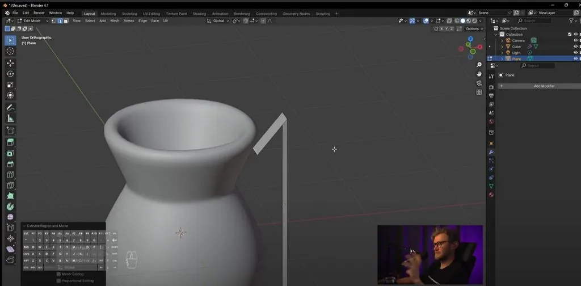Toggle camera view icon in viewport
581x286 pixels.
point(479,83)
